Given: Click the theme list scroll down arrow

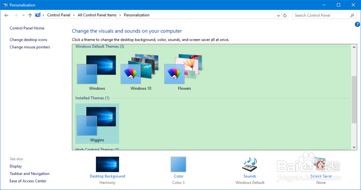Looking at the screenshot, I should (354, 147).
